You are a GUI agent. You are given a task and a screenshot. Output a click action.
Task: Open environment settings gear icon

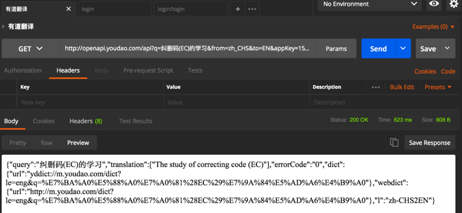click(x=454, y=4)
